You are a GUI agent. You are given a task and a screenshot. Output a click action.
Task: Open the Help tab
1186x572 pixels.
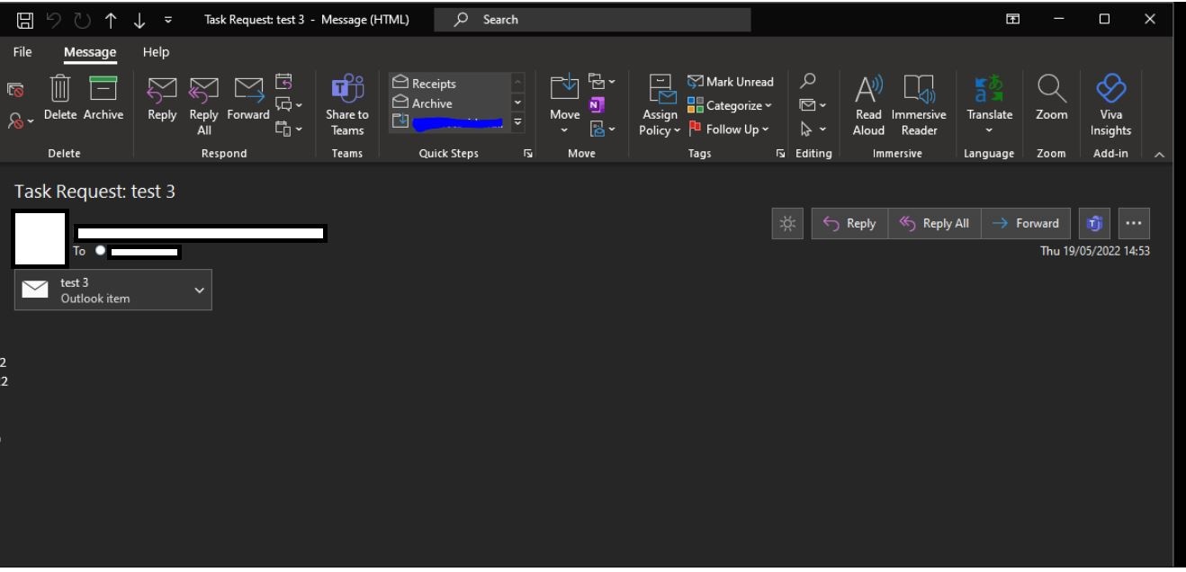(x=156, y=52)
